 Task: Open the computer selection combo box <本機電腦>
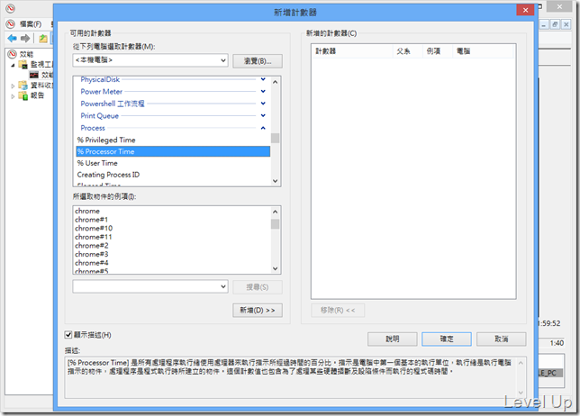coord(150,60)
